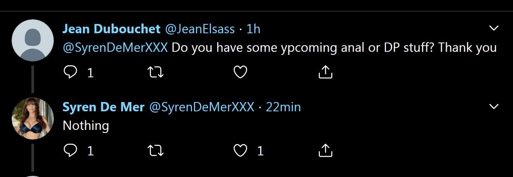Open the Syren De Mer display name link
Screen dimensions: 513x177
pos(103,107)
